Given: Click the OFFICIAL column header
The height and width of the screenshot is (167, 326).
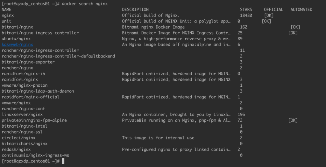Looking at the screenshot, I should pos(273,10).
